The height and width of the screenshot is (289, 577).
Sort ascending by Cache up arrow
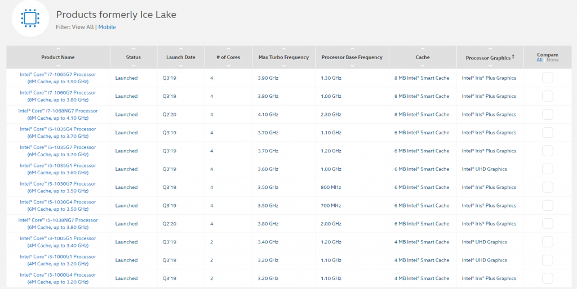coord(423,48)
